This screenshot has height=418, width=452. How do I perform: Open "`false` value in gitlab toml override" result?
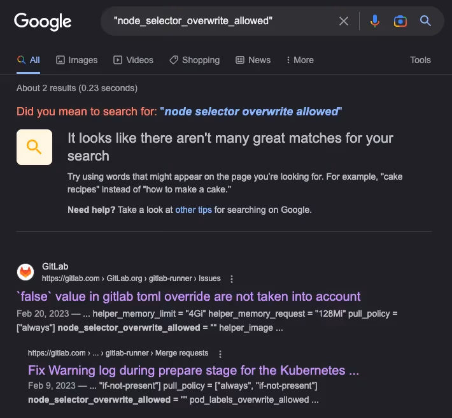[188, 296]
